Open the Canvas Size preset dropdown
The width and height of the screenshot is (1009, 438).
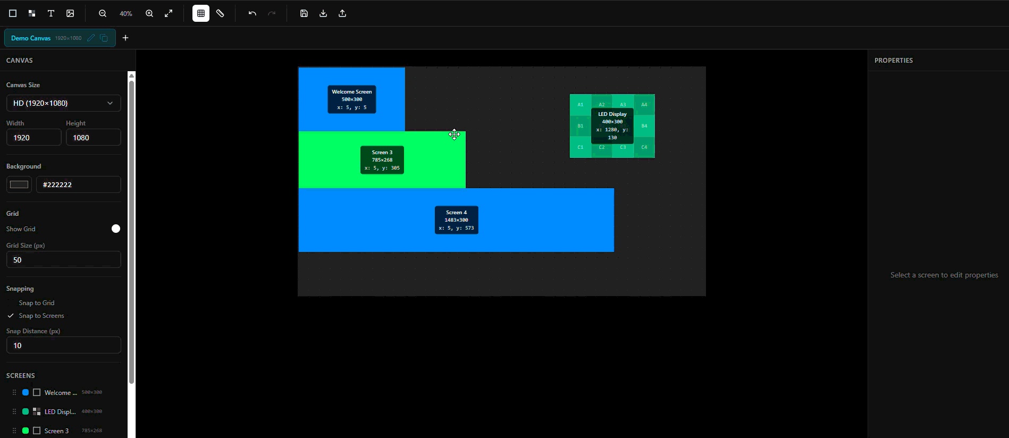click(64, 103)
